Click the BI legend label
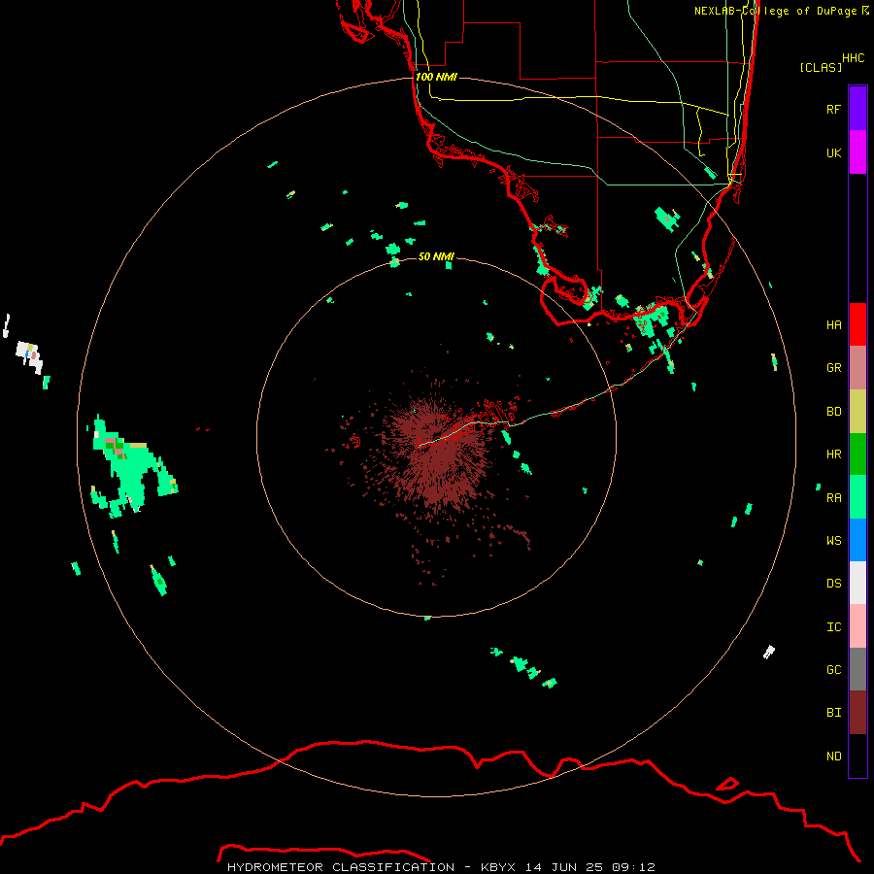 [x=833, y=713]
